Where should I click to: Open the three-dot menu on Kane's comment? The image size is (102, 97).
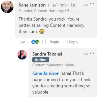(92, 4)
